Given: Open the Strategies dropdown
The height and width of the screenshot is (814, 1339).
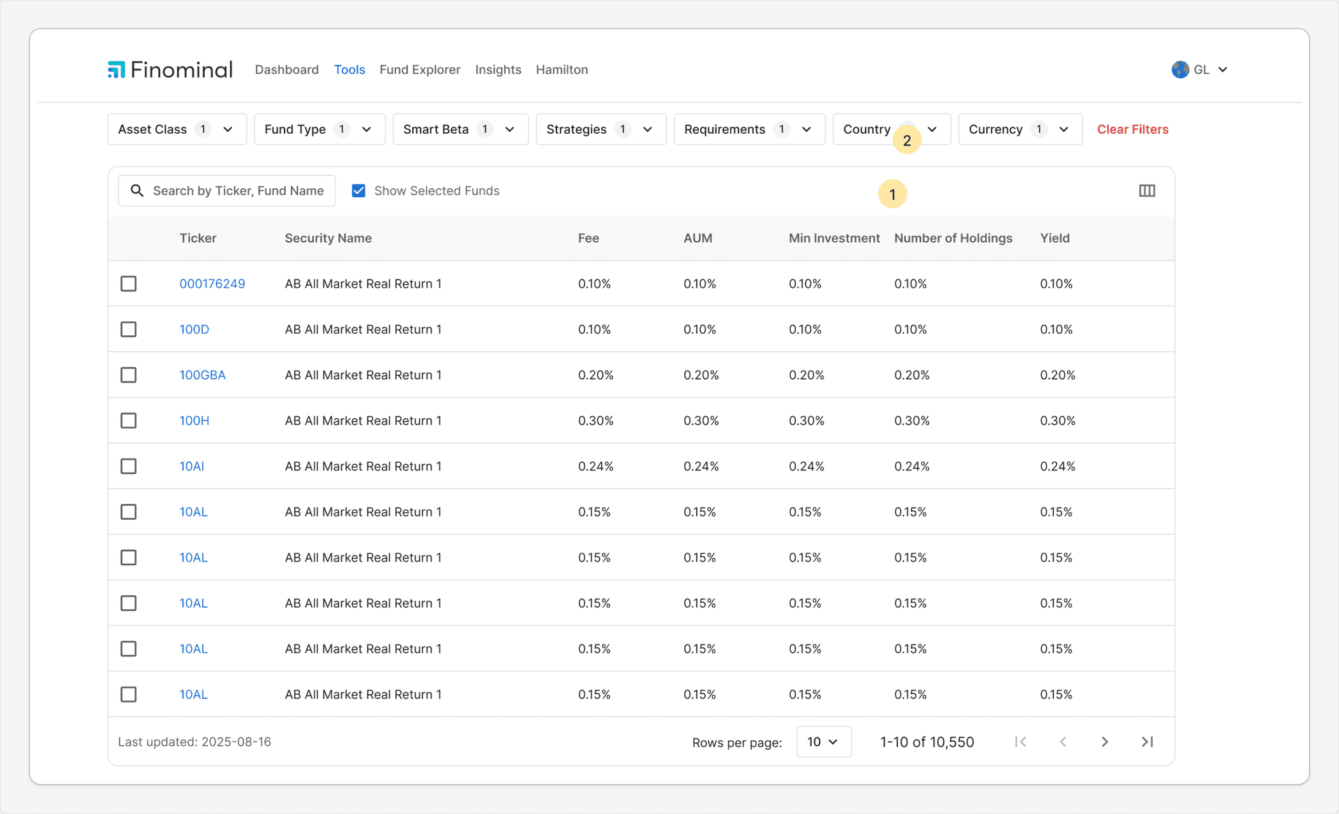Looking at the screenshot, I should [x=601, y=130].
